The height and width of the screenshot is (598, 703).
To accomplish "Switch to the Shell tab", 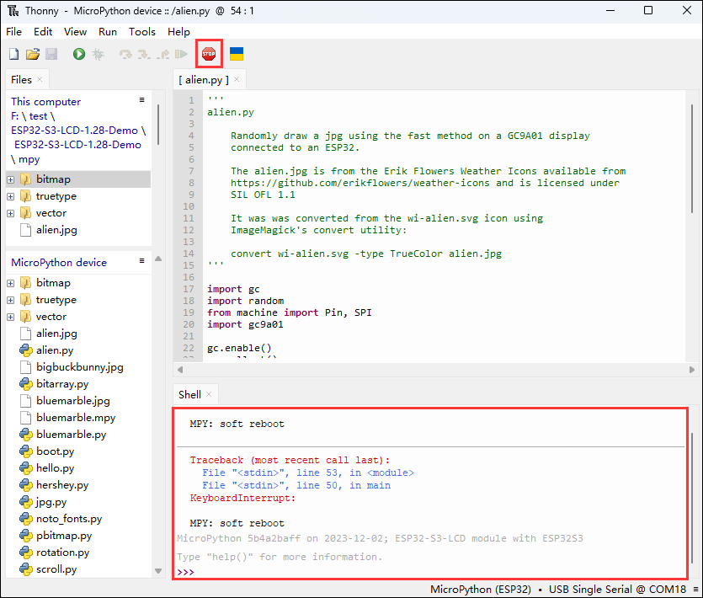I will 189,394.
